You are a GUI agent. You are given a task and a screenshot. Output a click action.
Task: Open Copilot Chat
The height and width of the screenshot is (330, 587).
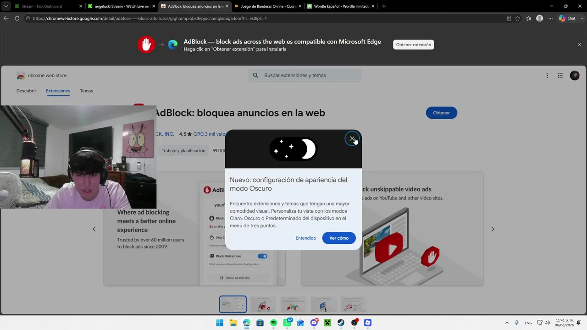(567, 18)
